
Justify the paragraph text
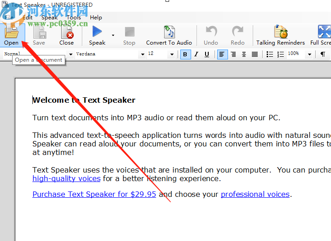(255, 55)
